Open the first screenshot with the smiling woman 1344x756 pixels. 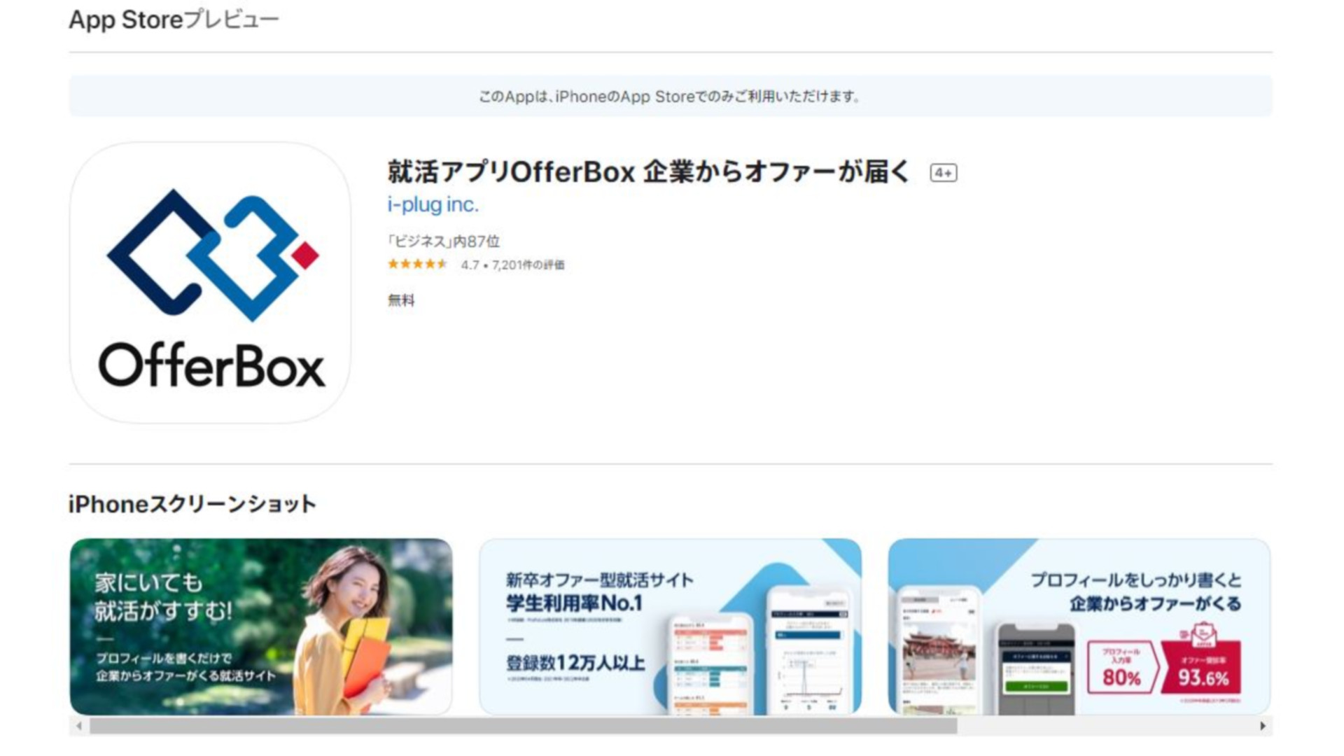pyautogui.click(x=261, y=626)
